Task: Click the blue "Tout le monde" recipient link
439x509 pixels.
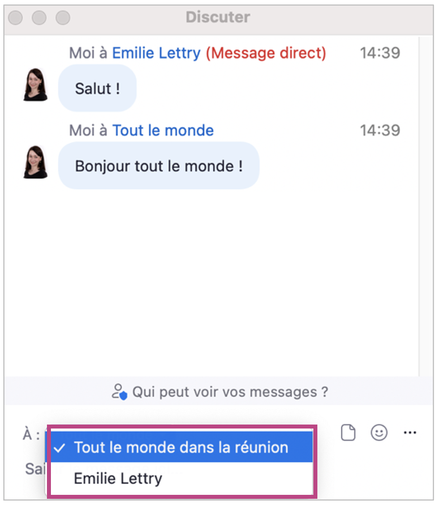Action: [163, 130]
